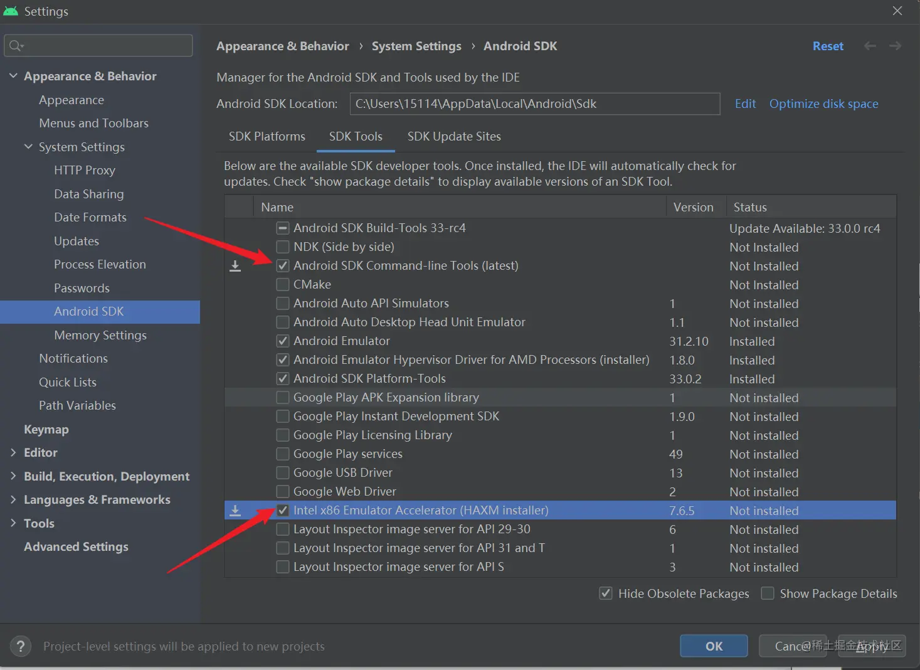Click the back navigation arrow beside Reset
Viewport: 920px width, 670px height.
870,46
